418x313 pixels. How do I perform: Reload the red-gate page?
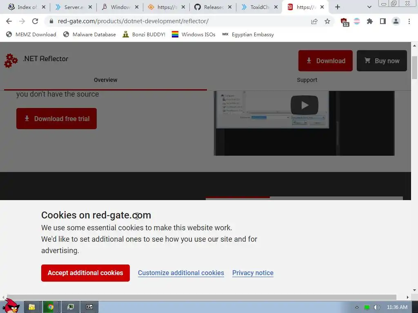pos(35,21)
